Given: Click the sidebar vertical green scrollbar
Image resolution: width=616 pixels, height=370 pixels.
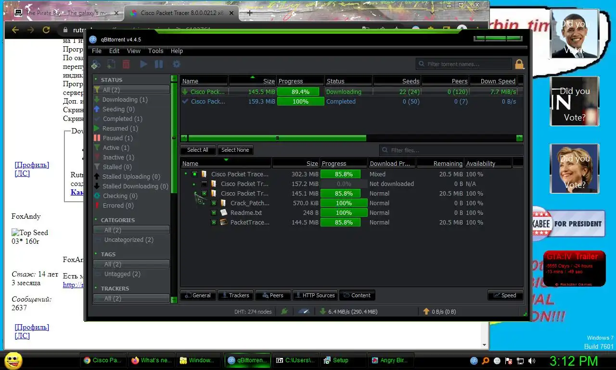Looking at the screenshot, I should click(174, 137).
